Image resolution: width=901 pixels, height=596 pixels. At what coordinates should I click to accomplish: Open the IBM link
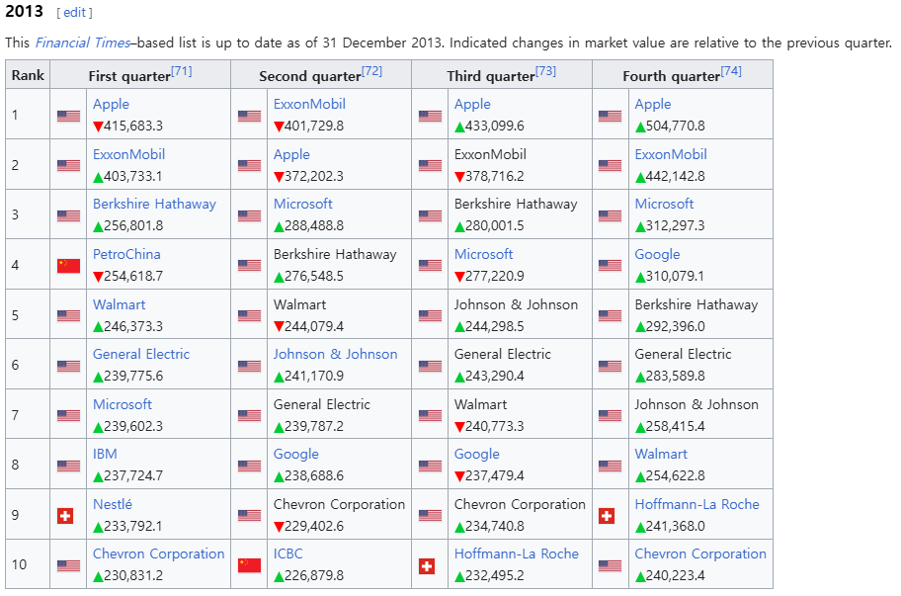point(105,454)
